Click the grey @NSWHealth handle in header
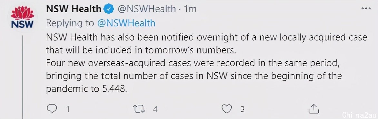Image resolution: width=378 pixels, height=119 pixels. [147, 9]
